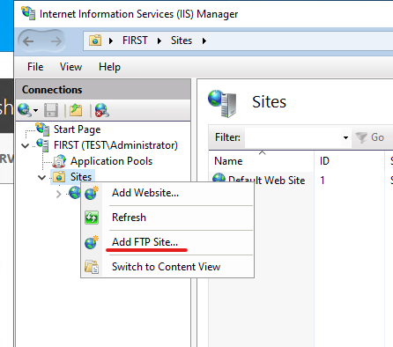Click the green Refresh icon in context menu

[x=92, y=218]
